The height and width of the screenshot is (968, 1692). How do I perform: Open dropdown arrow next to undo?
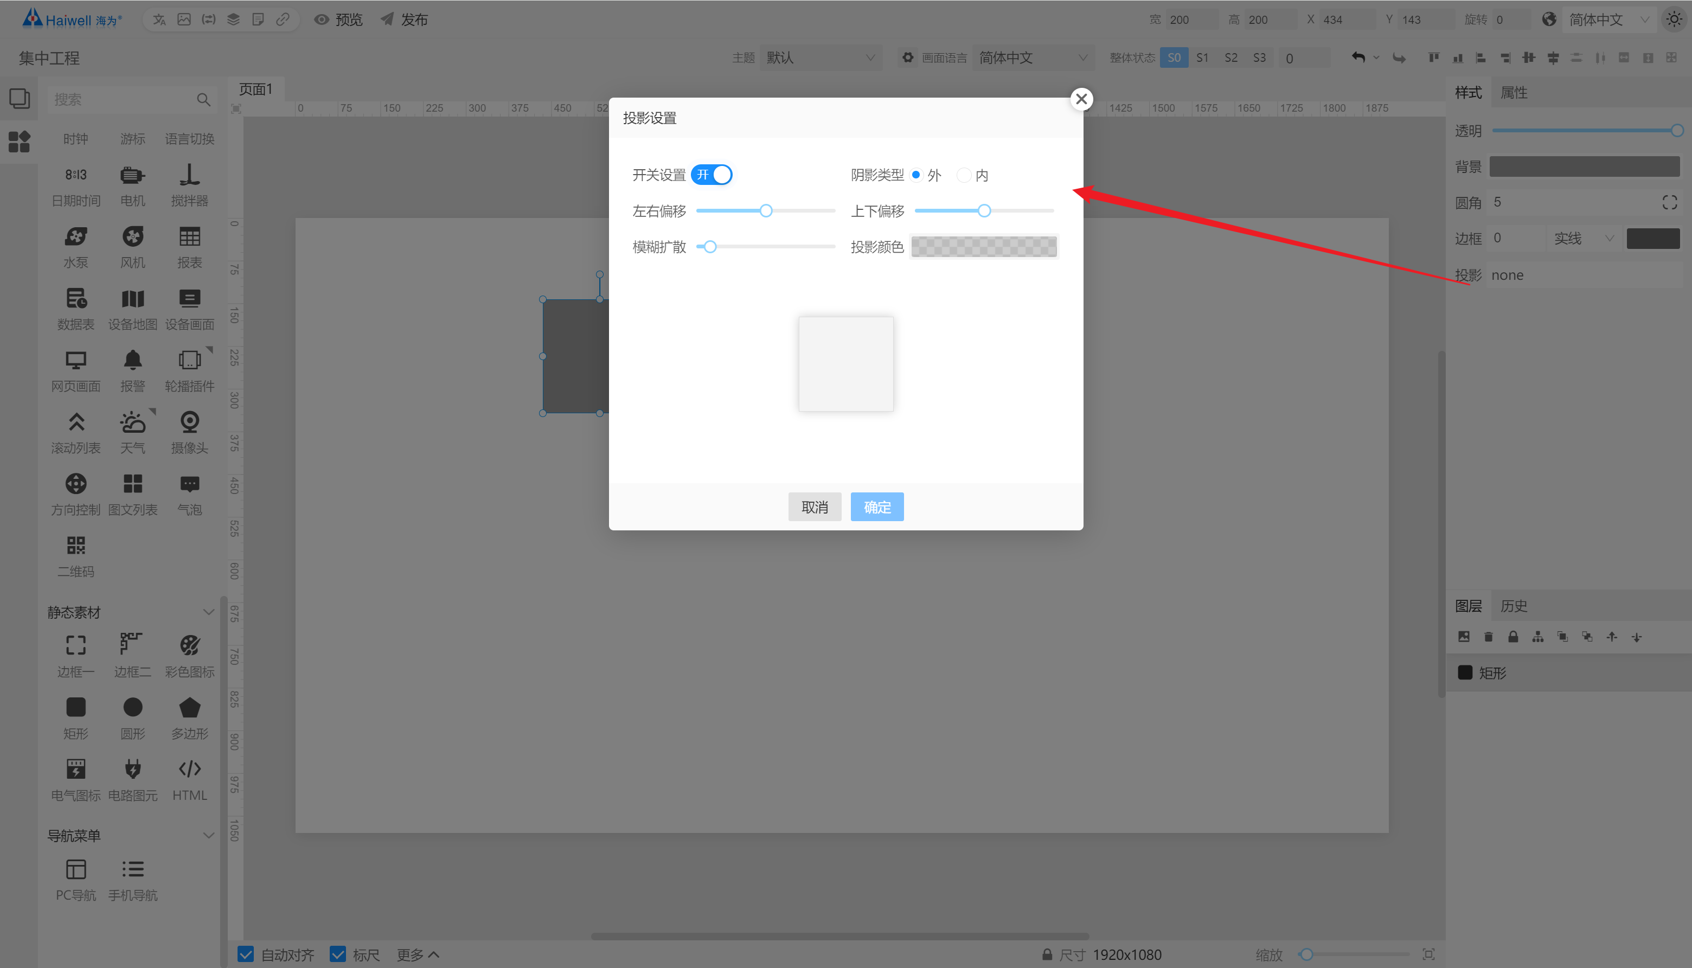[x=1376, y=58]
